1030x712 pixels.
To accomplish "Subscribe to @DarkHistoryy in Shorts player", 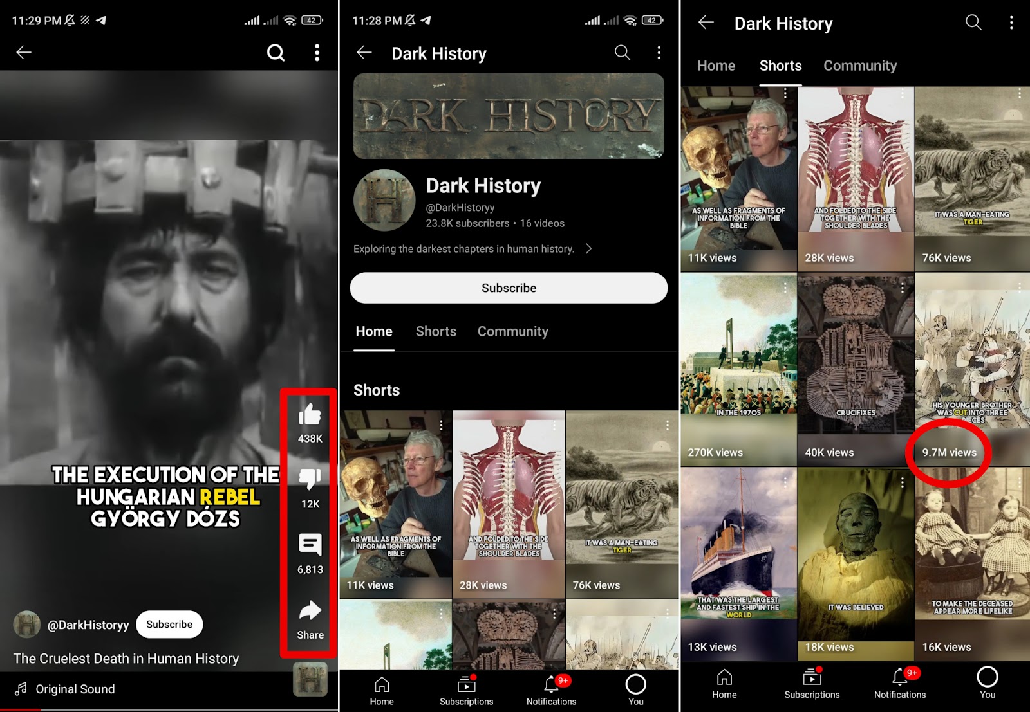I will coord(169,625).
